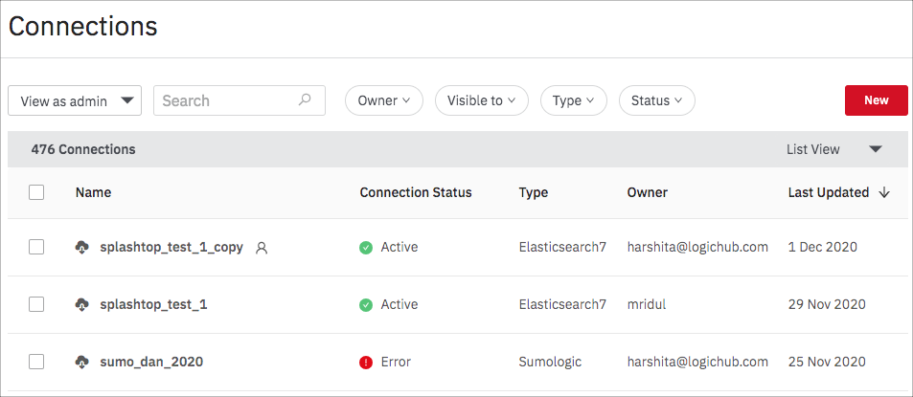Screen dimensions: 913x397
Task: Click the red New button
Action: (x=877, y=100)
